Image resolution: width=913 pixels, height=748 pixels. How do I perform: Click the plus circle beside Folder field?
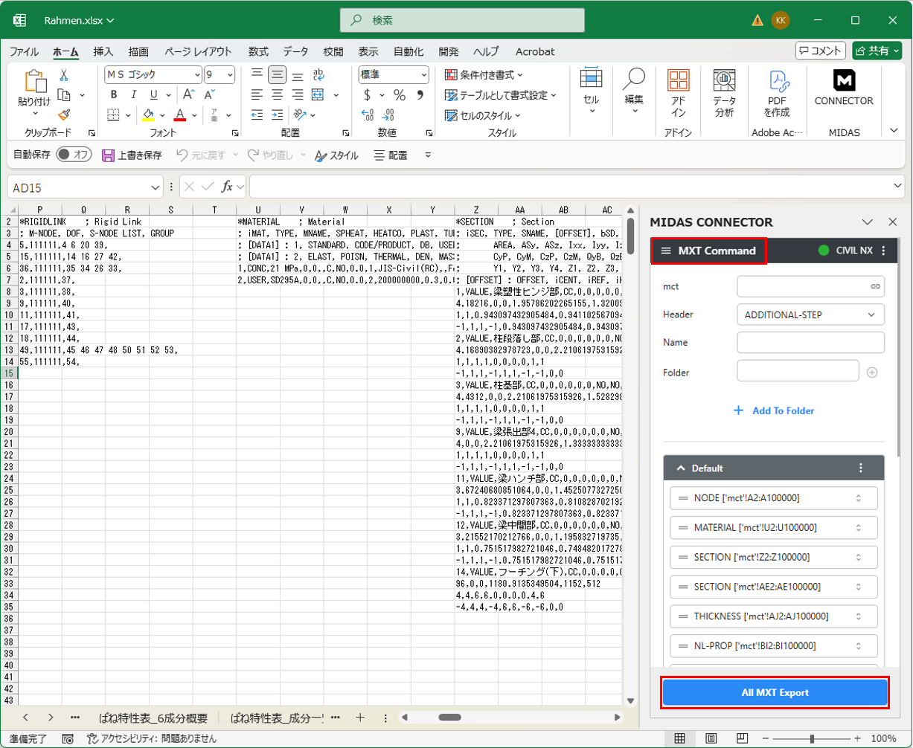872,372
